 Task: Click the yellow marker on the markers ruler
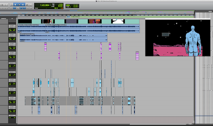click(x=66, y=17)
